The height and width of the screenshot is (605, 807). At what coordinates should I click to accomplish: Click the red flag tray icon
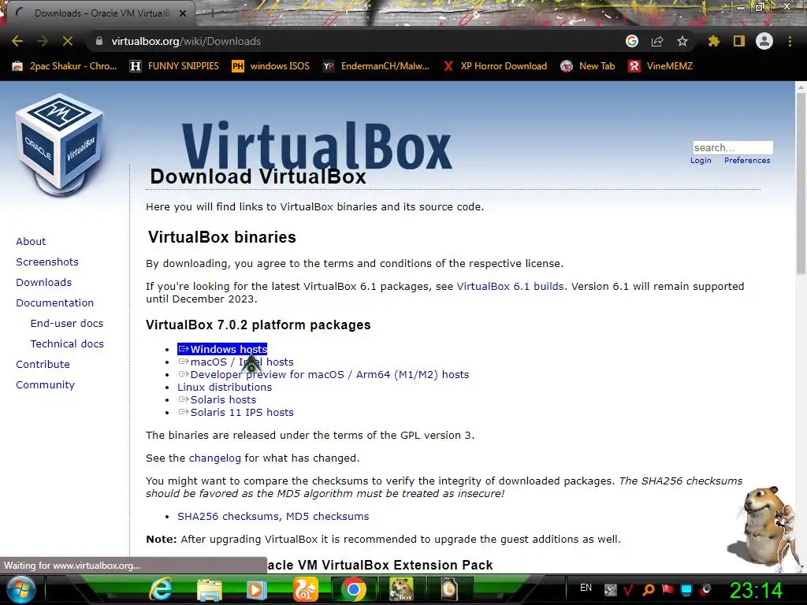coord(668,589)
